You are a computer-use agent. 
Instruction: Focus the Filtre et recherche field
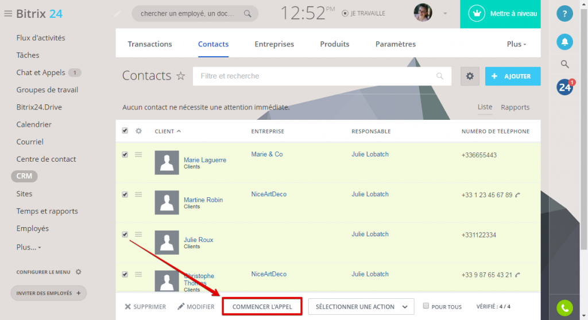click(x=322, y=76)
